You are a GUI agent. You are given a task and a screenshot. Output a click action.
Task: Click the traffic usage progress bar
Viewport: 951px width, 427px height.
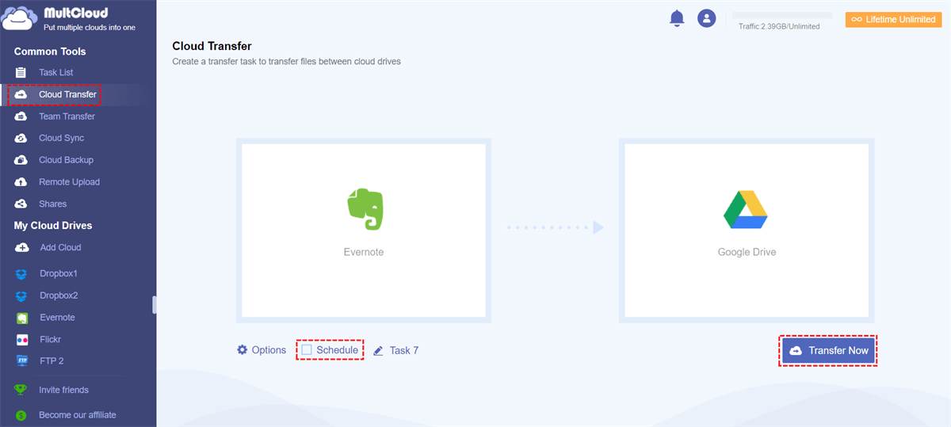click(782, 15)
